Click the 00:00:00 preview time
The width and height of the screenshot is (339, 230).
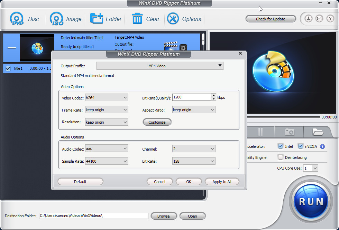point(329,117)
